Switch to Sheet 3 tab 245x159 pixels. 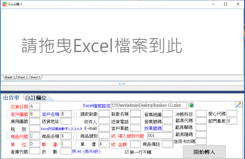point(35,77)
